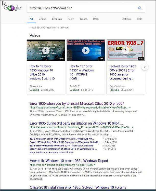The image size is (156, 191).
Task: Open search Tools
Action: tap(139, 19)
